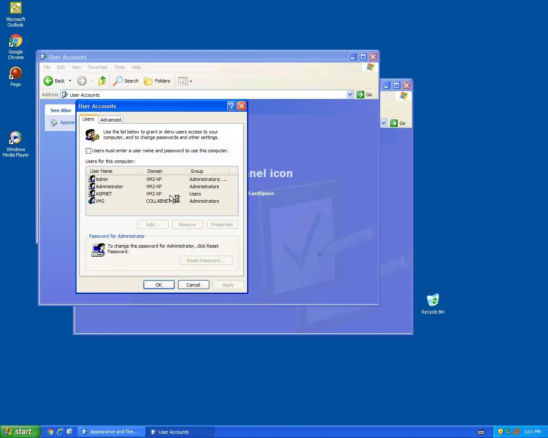Click the Windows flag logo in User Accounts window
The height and width of the screenshot is (438, 548).
tap(370, 67)
